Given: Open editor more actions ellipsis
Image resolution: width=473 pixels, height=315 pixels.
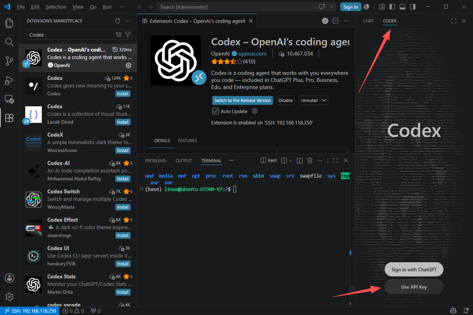Looking at the screenshot, I should click(x=346, y=21).
